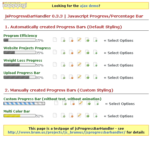Image resolution: width=156 pixels, height=144 pixels.
Task: Click the green down-arrow page icon for Upload Progress Bar
Action: pyautogui.click(x=95, y=77)
